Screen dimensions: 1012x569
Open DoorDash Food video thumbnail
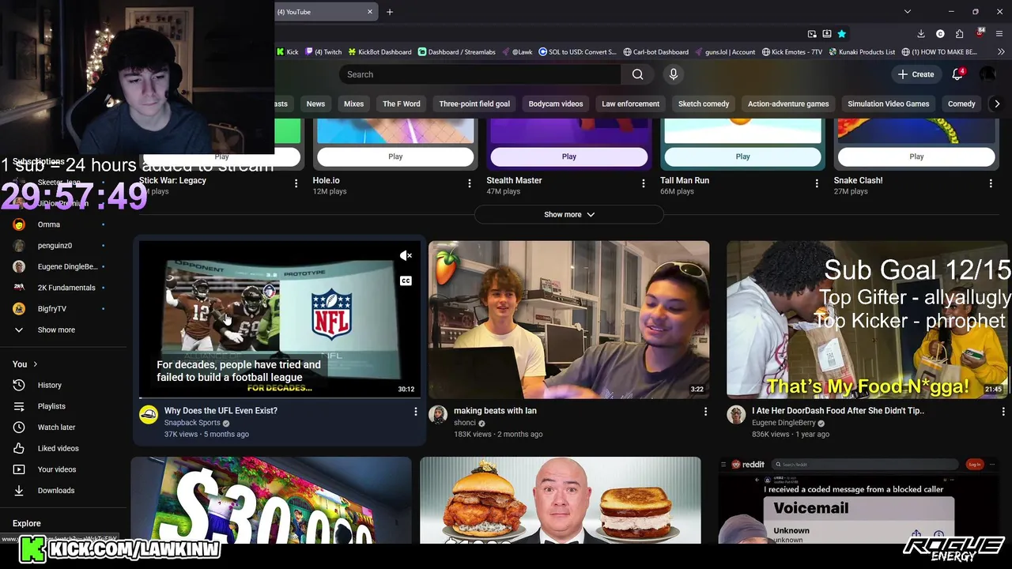(867, 319)
